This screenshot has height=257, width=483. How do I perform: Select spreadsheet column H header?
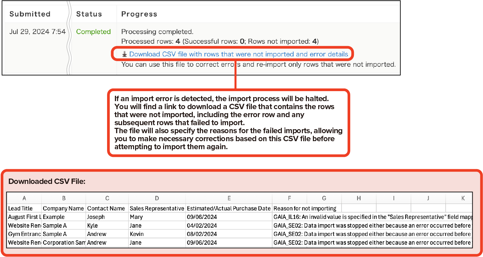coord(359,198)
